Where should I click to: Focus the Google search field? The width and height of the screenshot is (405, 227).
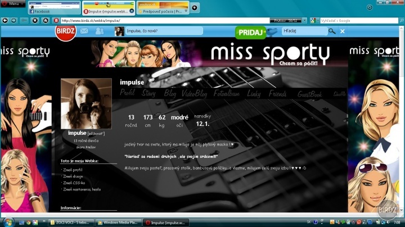coord(359,20)
